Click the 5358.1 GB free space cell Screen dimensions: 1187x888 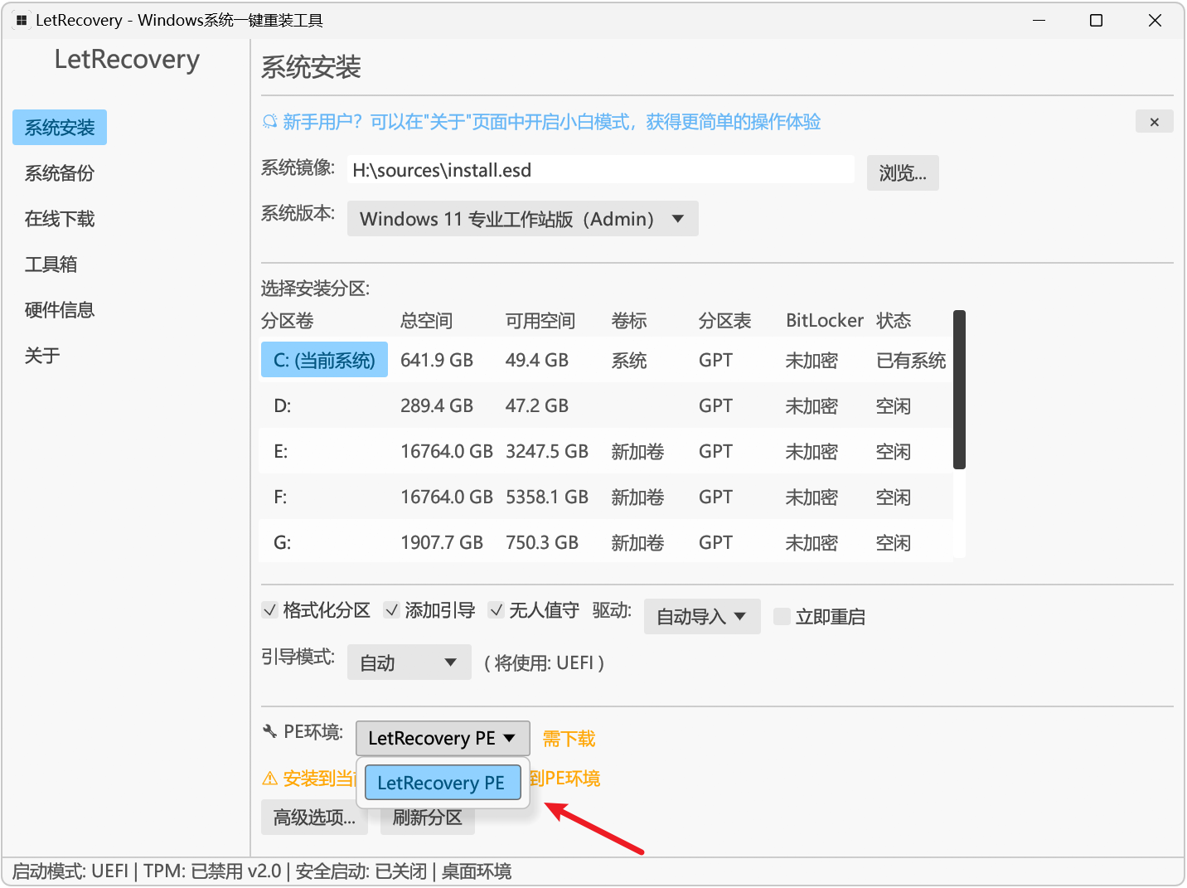547,497
